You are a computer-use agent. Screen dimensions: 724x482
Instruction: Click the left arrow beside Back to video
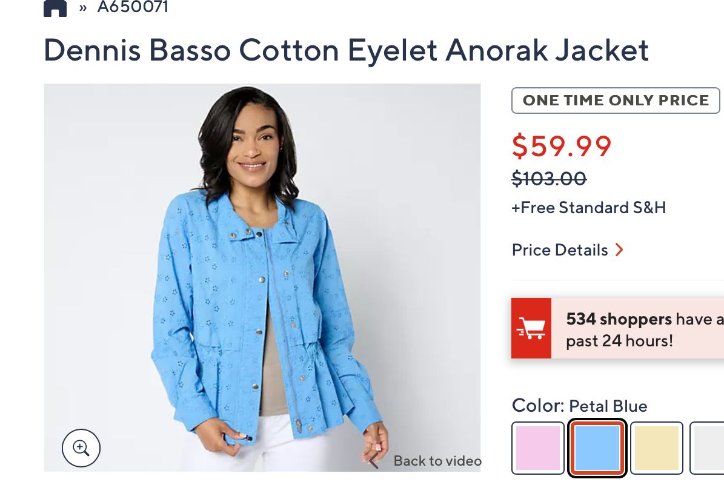tap(374, 461)
